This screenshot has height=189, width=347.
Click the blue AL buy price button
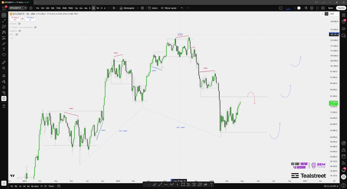(30, 19)
